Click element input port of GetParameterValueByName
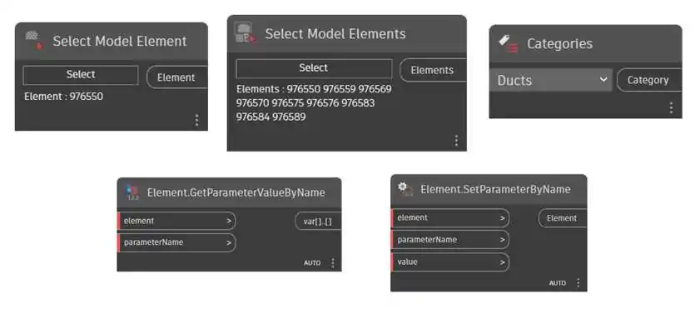Image resolution: width=700 pixels, height=309 pixels. pyautogui.click(x=176, y=221)
